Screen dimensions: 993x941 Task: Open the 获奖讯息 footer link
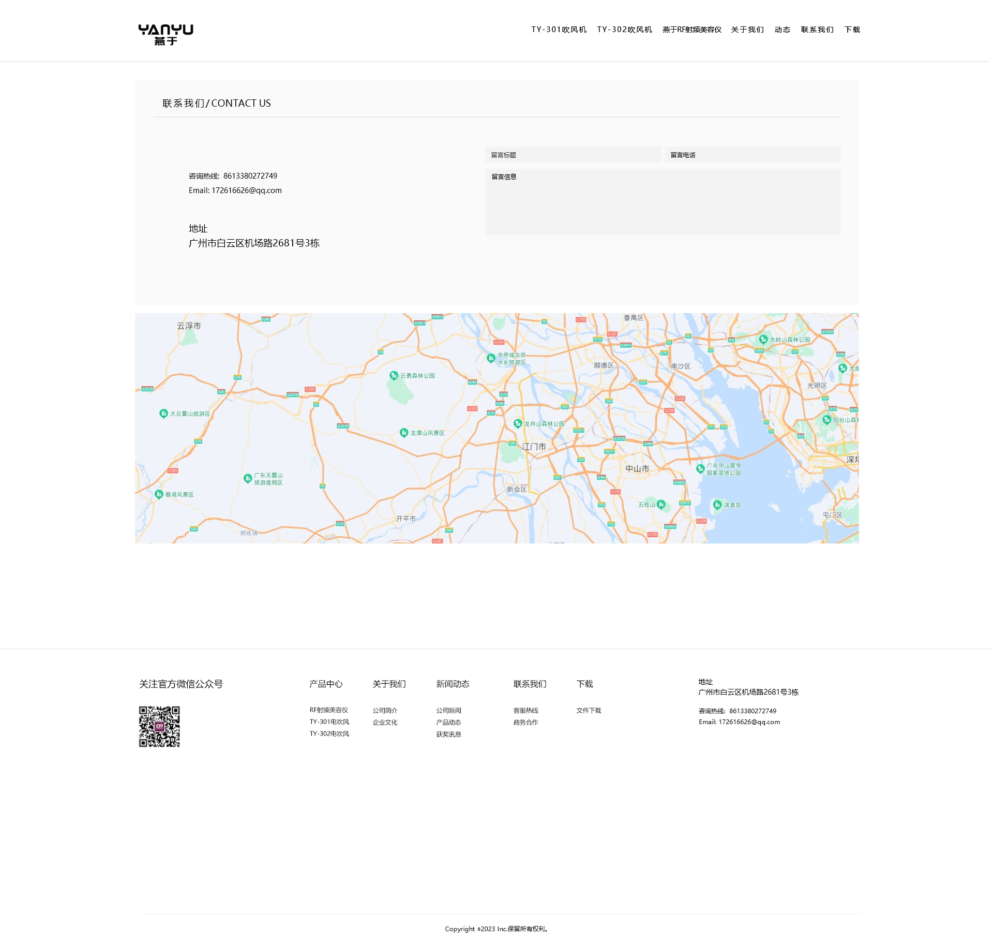pyautogui.click(x=448, y=734)
